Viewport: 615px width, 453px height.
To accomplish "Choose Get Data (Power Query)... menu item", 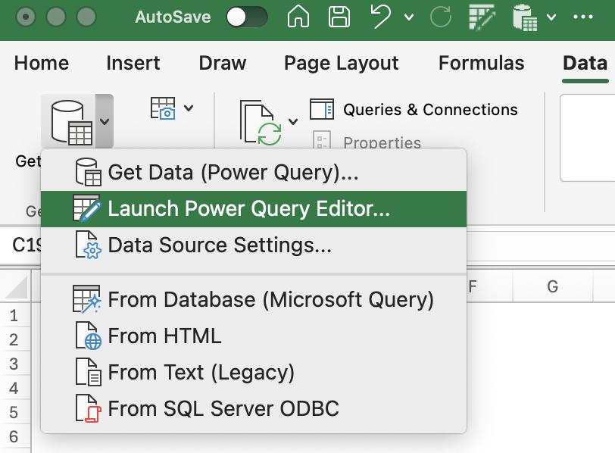I will click(x=254, y=172).
